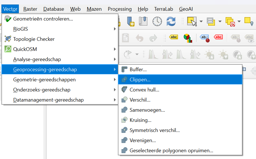
Task: Select Symmetrisch verschil tool
Action: pyautogui.click(x=180, y=130)
